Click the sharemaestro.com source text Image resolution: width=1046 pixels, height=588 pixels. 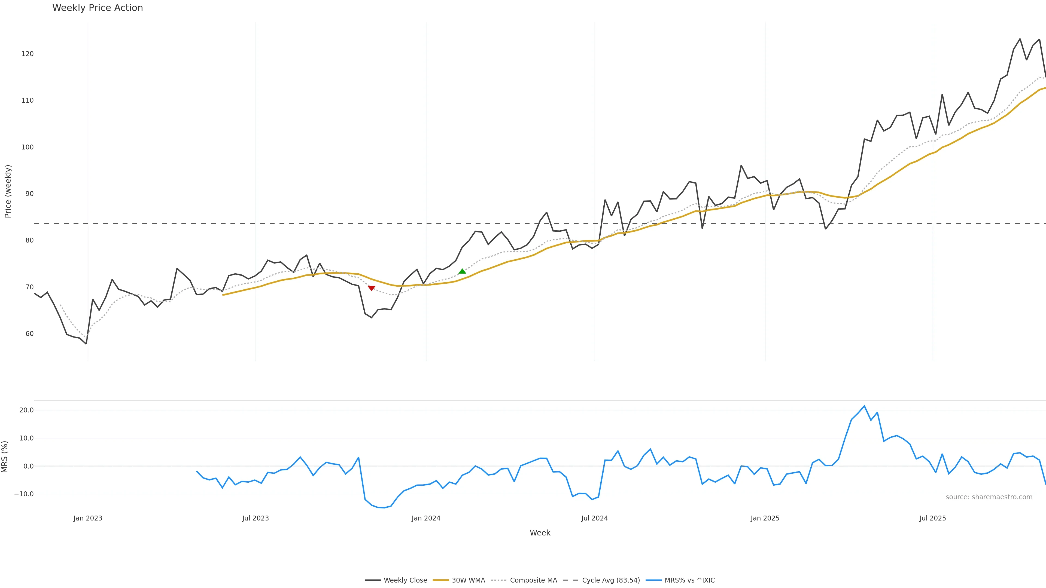click(x=989, y=497)
